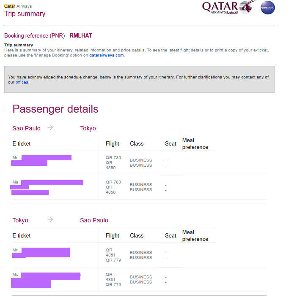Click the Tokyo origin of return trip
294x297 pixels.
click(20, 220)
